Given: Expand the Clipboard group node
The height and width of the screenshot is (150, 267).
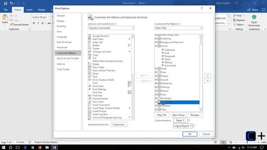Looking at the screenshot, I should [163, 50].
